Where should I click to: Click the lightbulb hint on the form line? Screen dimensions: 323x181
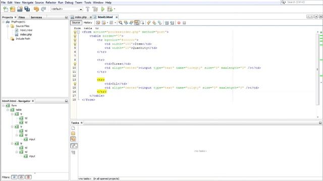pos(75,32)
